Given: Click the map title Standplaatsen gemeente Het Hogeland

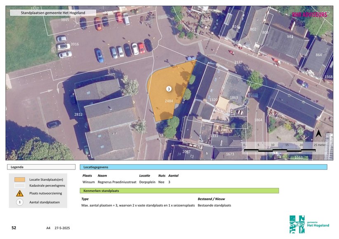Looking at the screenshot, I should click(53, 13).
